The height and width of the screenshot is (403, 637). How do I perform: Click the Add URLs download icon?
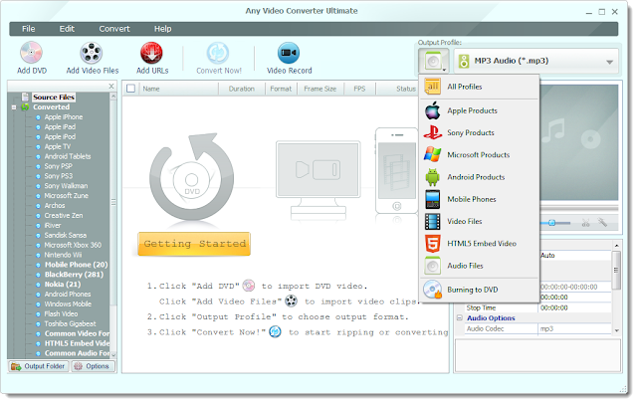(151, 53)
